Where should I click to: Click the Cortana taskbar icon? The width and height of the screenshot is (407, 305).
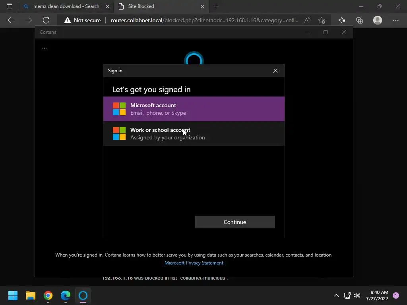83,295
